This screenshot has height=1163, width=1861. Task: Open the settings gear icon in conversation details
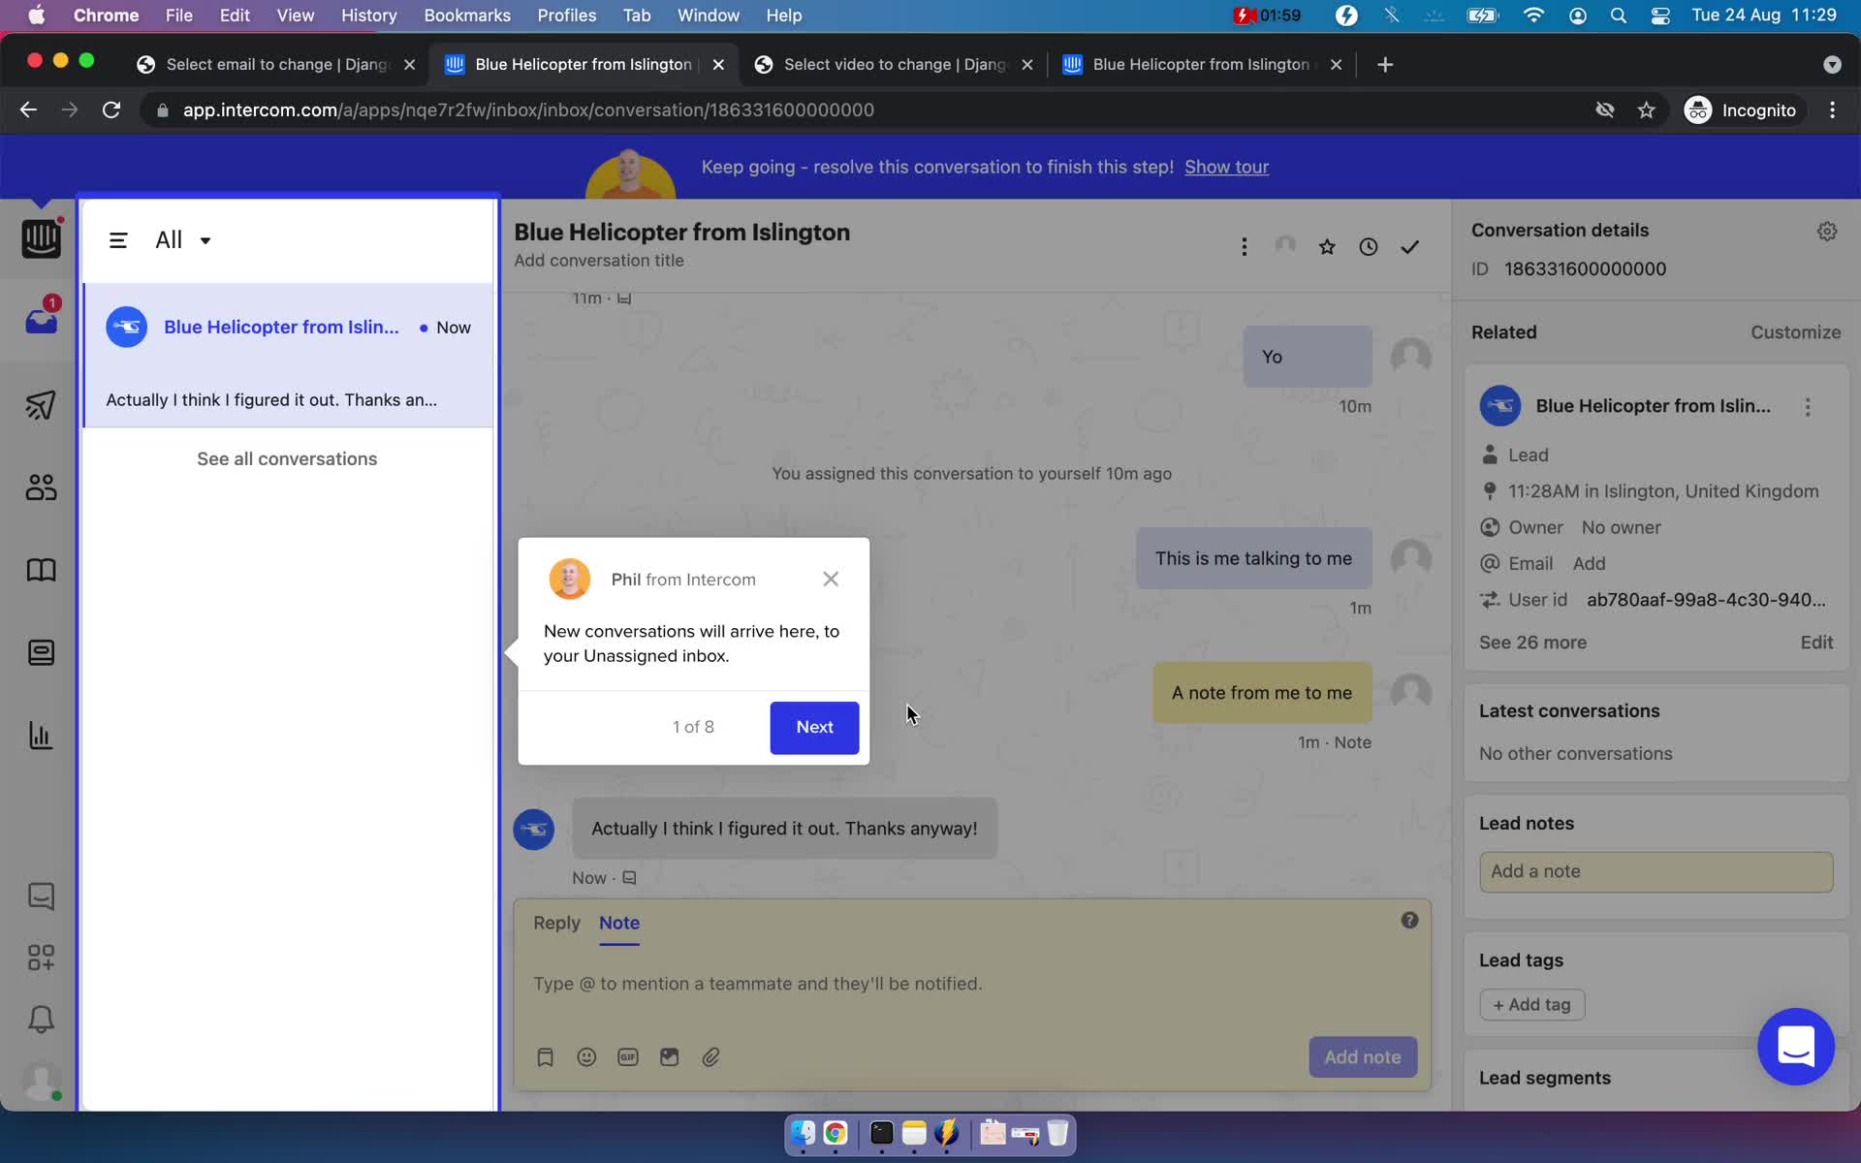1825,231
